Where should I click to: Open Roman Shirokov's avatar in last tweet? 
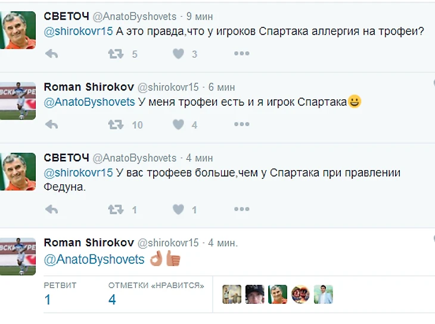[18, 256]
